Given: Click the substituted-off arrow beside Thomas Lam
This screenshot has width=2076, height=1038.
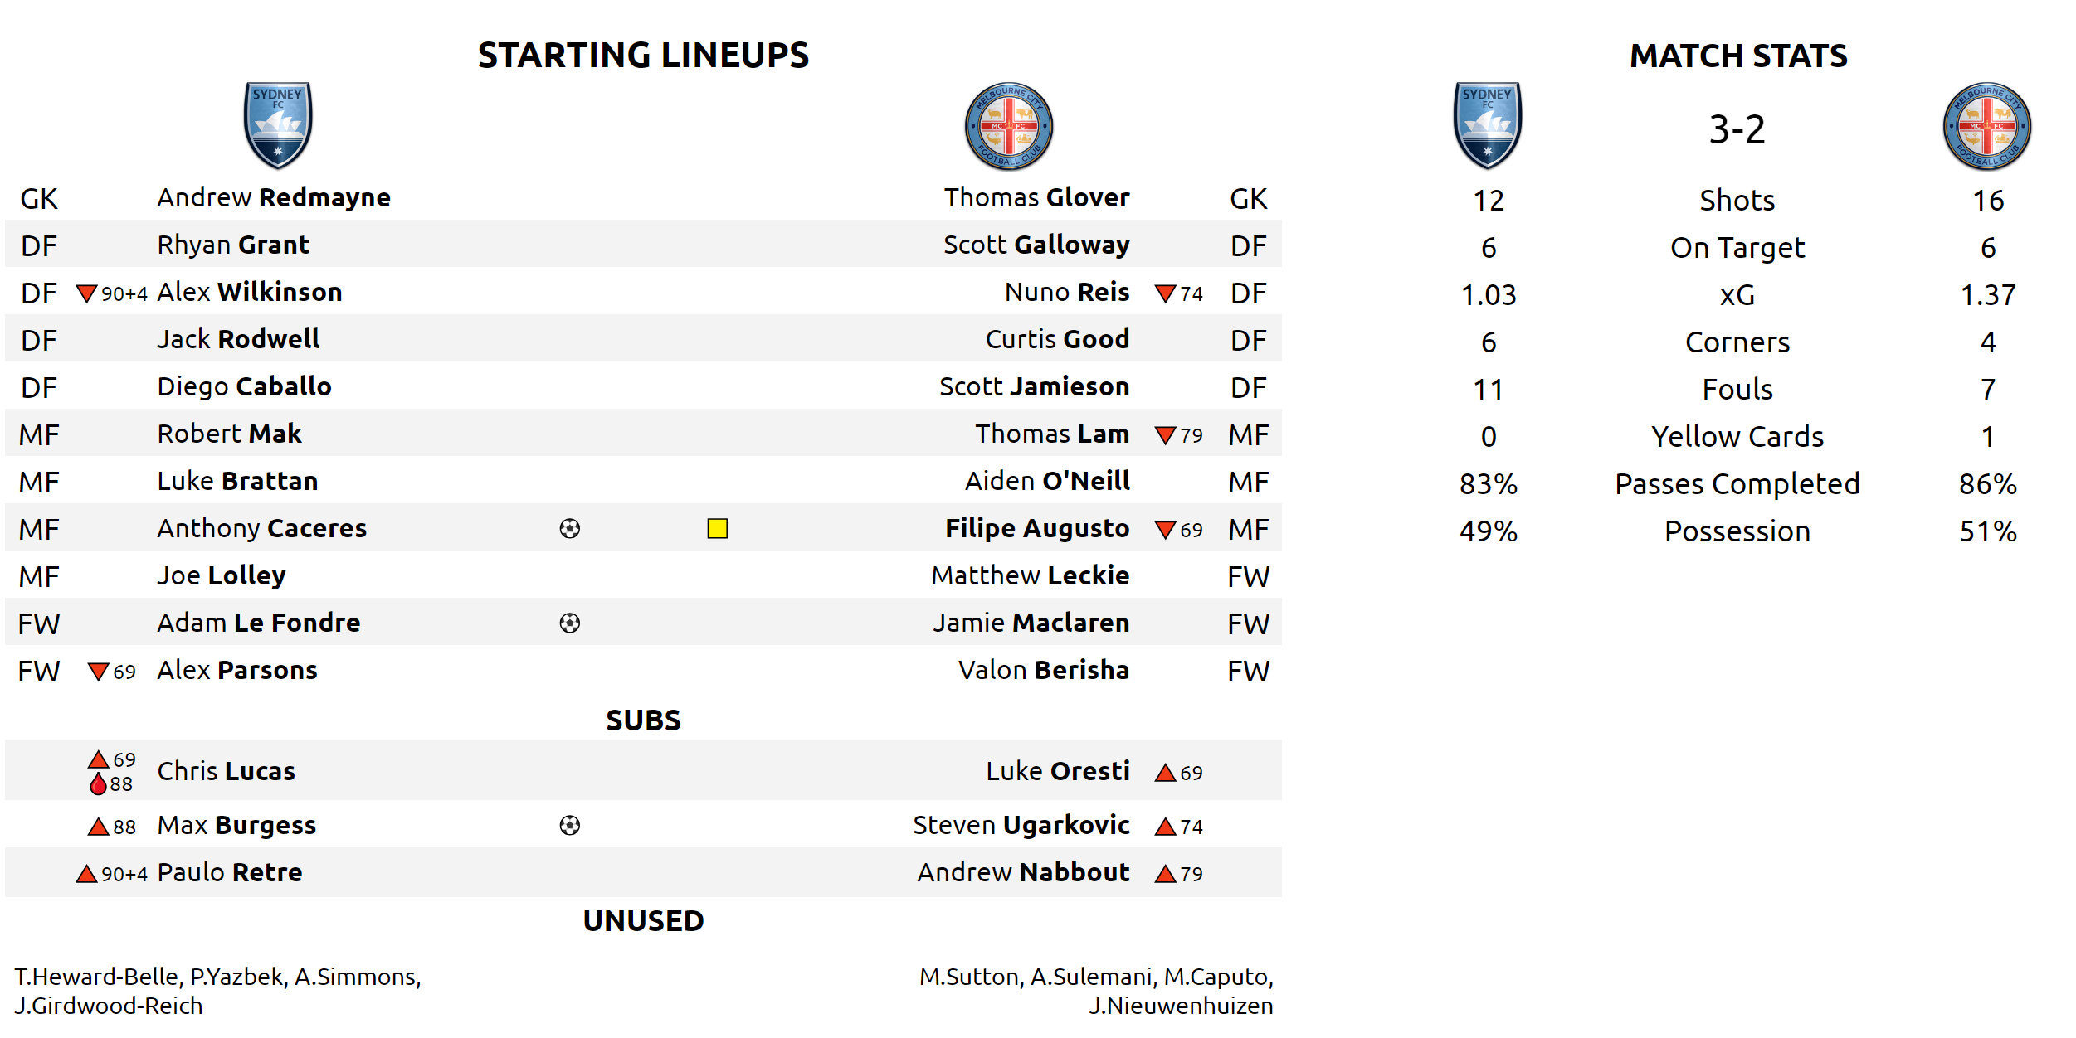Looking at the screenshot, I should click(1165, 435).
